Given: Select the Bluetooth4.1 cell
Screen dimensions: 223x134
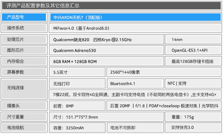Looking at the screenshot, I should pyautogui.click(x=135, y=83).
